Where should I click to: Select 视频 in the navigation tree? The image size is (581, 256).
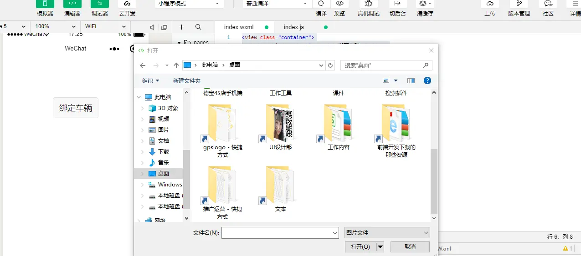coord(164,119)
